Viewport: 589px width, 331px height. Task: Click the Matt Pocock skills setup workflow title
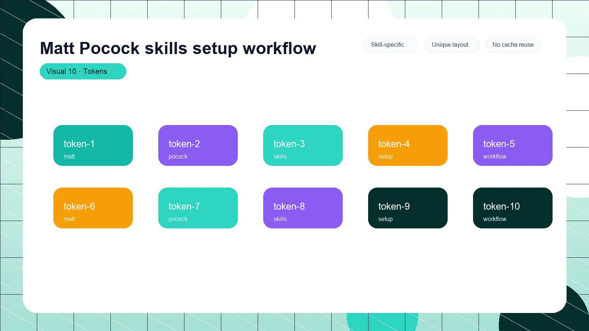[178, 48]
